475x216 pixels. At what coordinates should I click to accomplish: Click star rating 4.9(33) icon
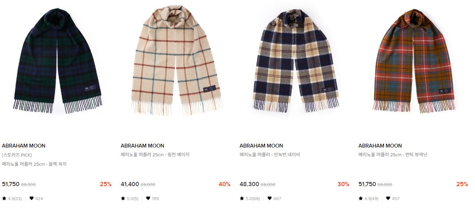(x=4, y=198)
